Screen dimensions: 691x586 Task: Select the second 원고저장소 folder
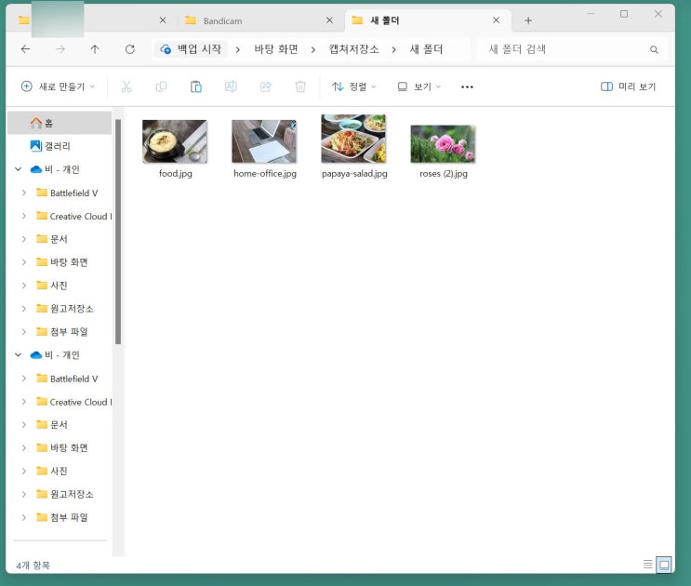coord(64,494)
